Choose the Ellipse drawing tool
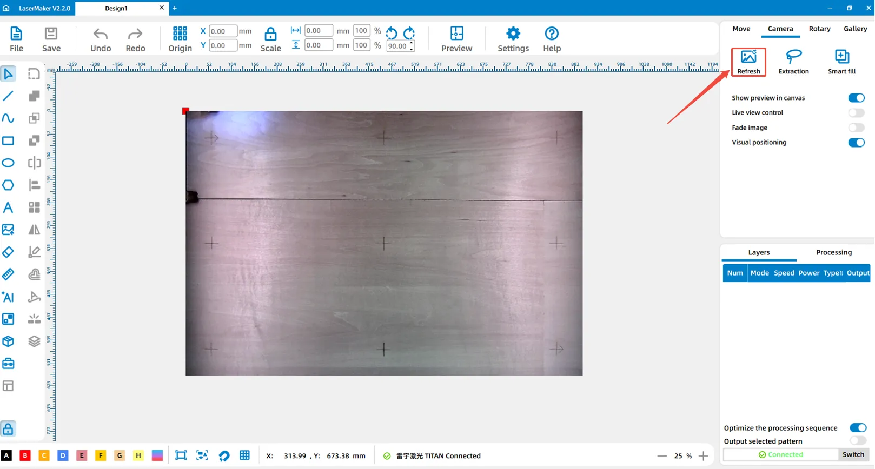 [x=8, y=163]
